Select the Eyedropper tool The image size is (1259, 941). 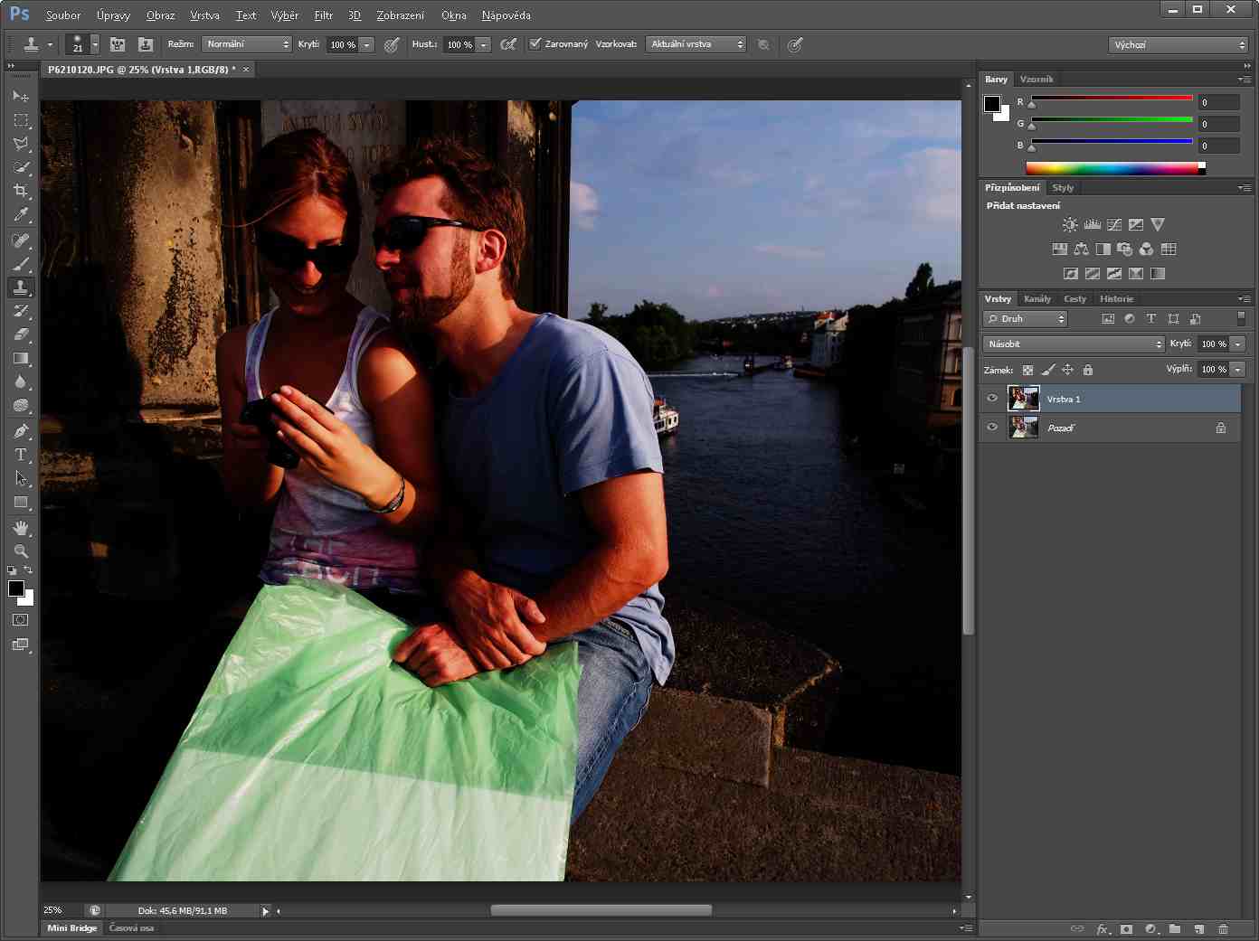[20, 215]
